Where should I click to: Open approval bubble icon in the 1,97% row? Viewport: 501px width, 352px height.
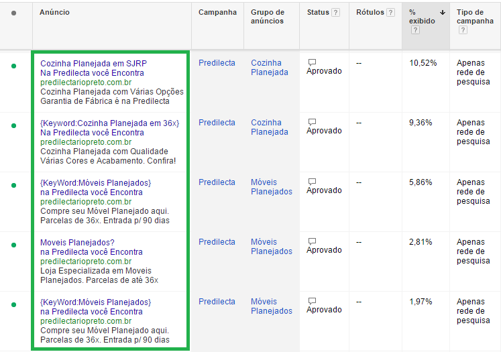point(312,301)
